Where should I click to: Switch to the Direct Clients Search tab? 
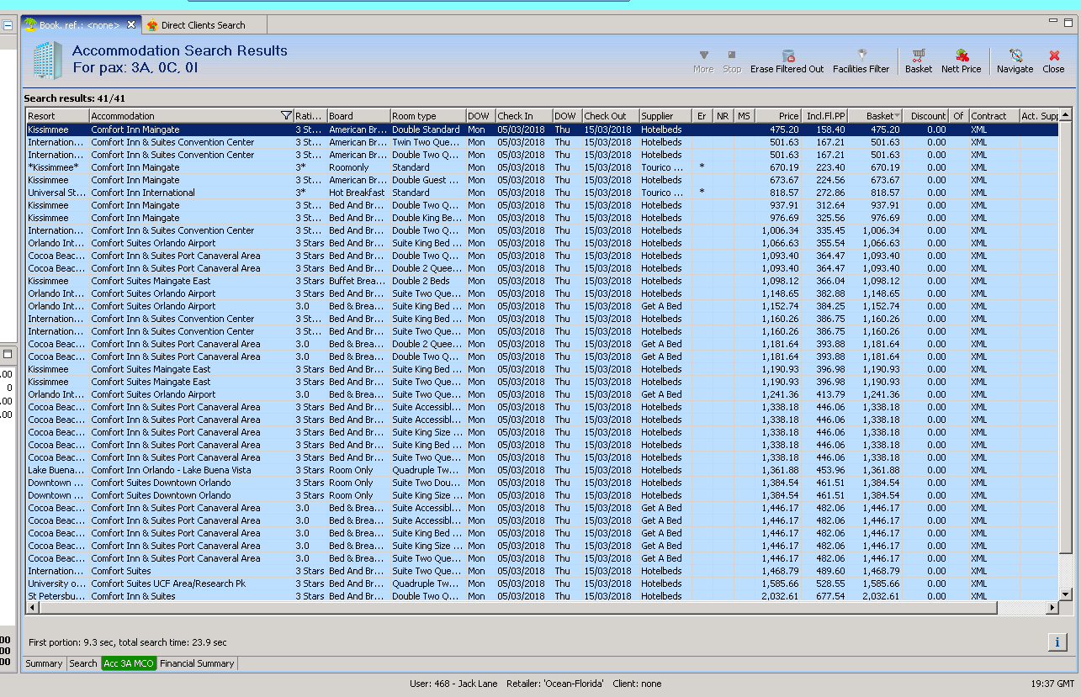tap(203, 25)
